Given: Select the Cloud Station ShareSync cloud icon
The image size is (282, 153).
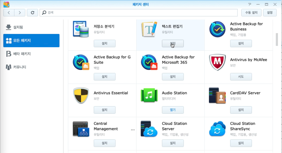Looking at the screenshot, I should (217, 129).
